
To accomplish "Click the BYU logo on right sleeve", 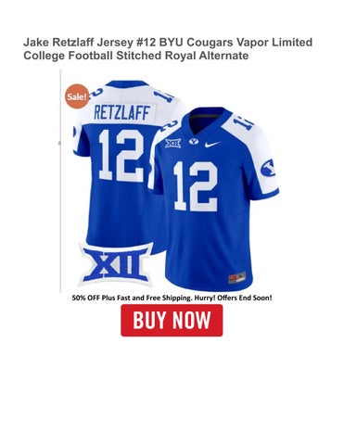I will tap(268, 168).
